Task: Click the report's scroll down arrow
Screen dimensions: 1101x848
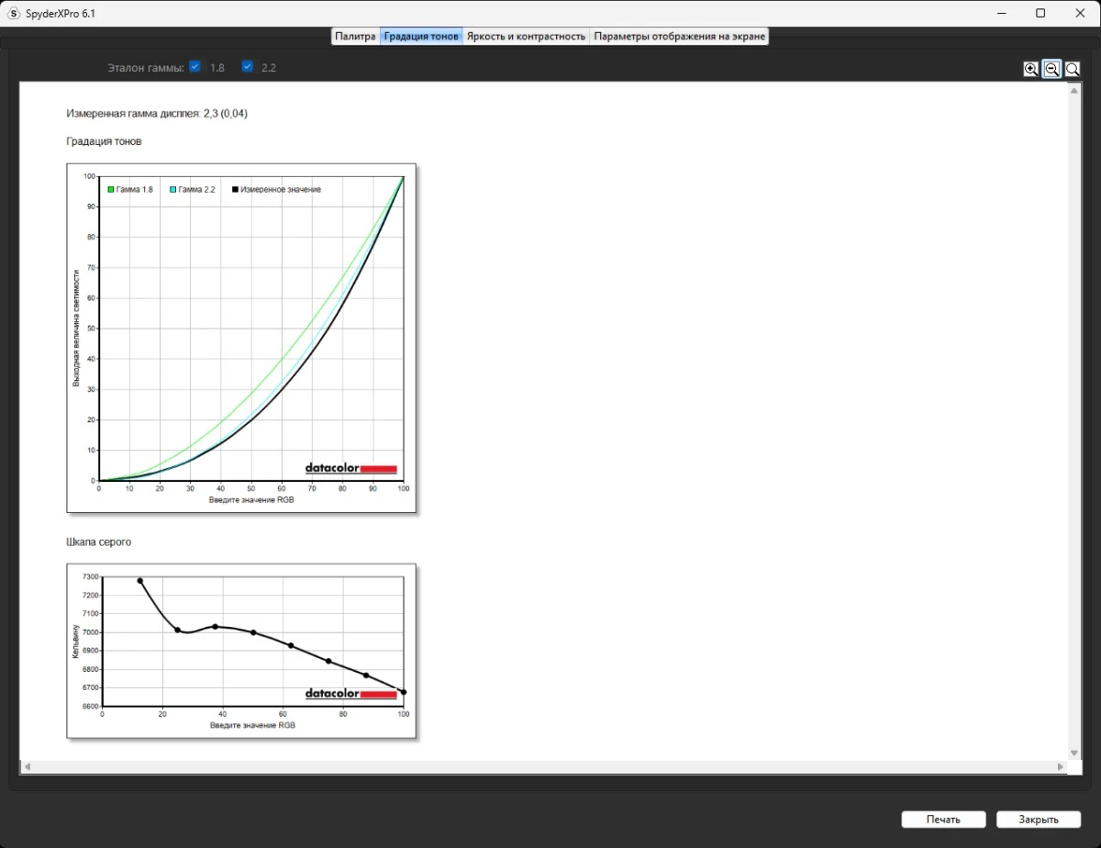Action: (1073, 753)
